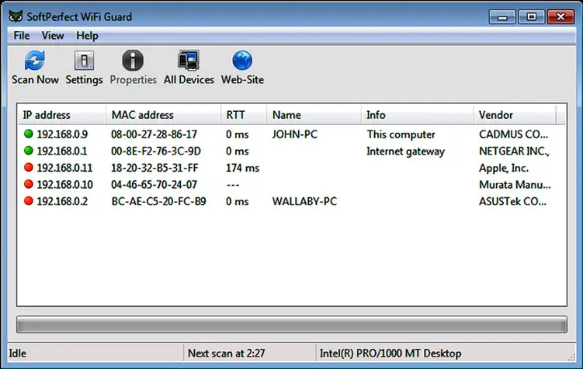The width and height of the screenshot is (583, 369).
Task: Click the red status dot for 192.168.0.10
Action: (x=28, y=184)
